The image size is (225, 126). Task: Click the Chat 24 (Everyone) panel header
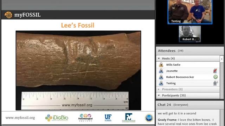tap(190, 105)
